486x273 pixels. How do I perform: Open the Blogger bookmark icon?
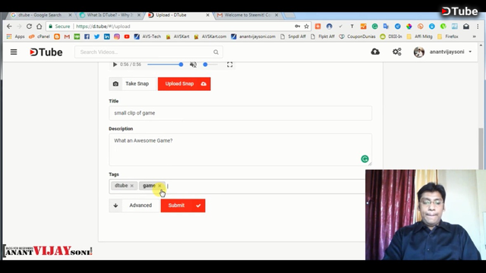point(57,36)
